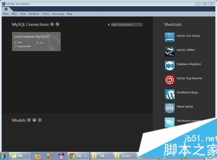Click the Workbench Blogs link text
The width and height of the screenshot is (217, 160).
pyautogui.click(x=187, y=92)
